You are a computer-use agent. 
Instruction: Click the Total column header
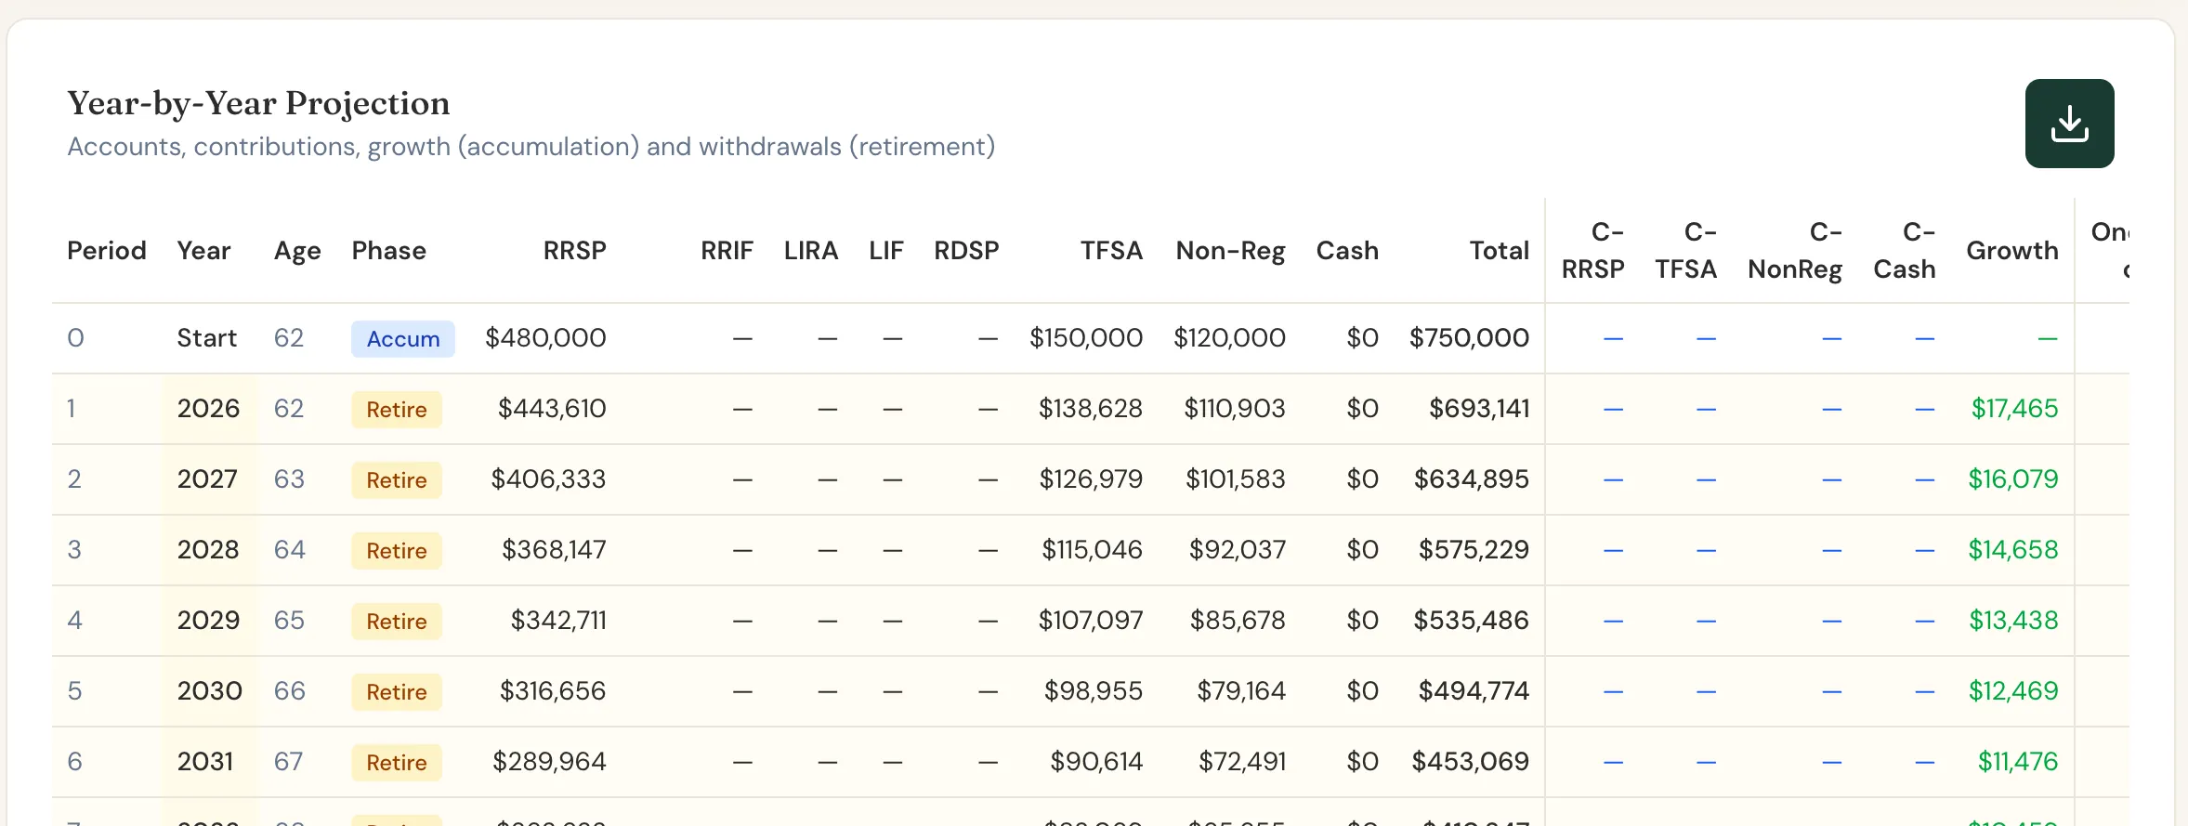[1499, 251]
